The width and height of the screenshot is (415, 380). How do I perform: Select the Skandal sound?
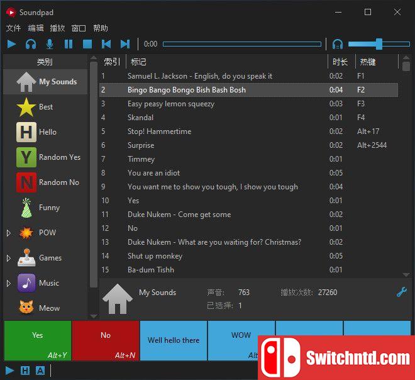(x=249, y=118)
